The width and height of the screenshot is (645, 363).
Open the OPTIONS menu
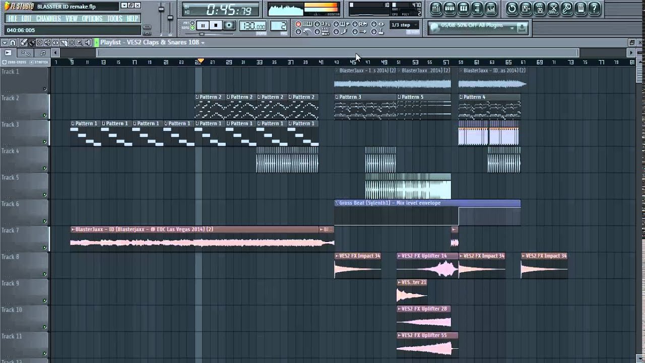(x=92, y=19)
